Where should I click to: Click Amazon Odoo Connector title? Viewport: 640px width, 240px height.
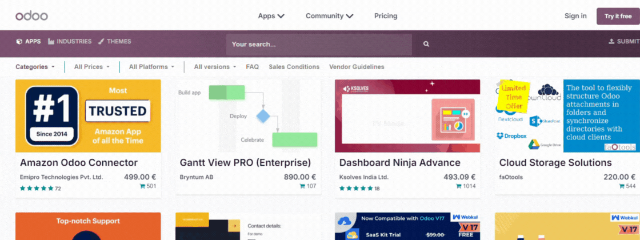(x=79, y=162)
